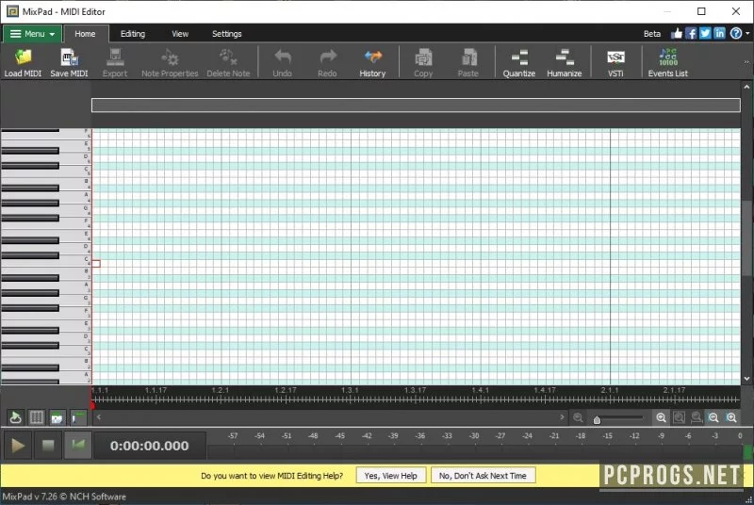Click the vertical scrollbar thumb
The width and height of the screenshot is (754, 505).
[x=746, y=237]
